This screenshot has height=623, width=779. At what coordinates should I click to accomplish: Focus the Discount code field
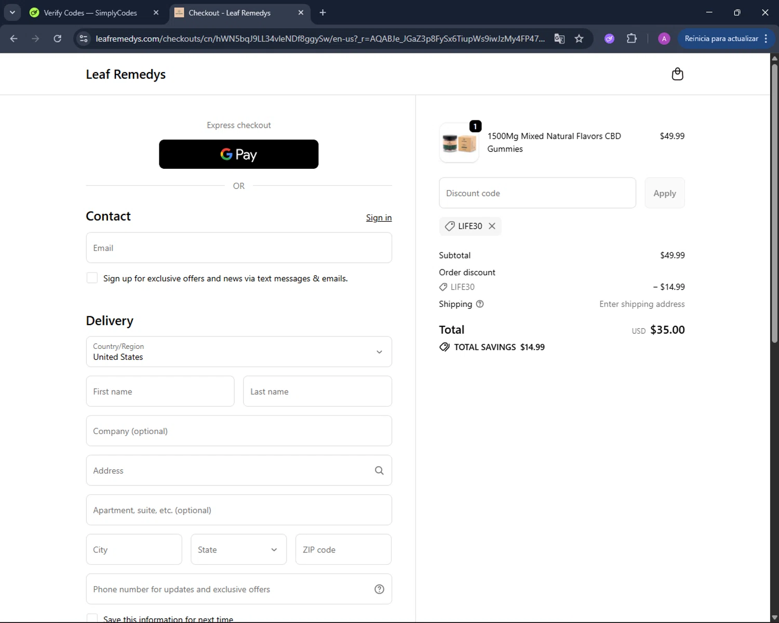pos(538,193)
